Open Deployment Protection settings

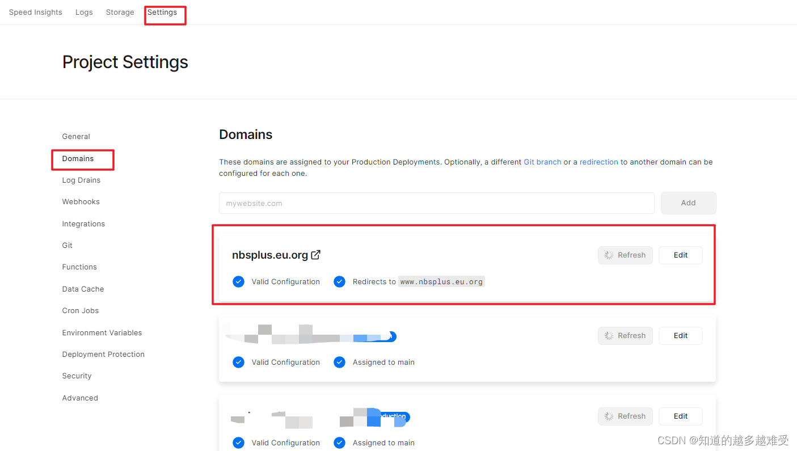(103, 354)
